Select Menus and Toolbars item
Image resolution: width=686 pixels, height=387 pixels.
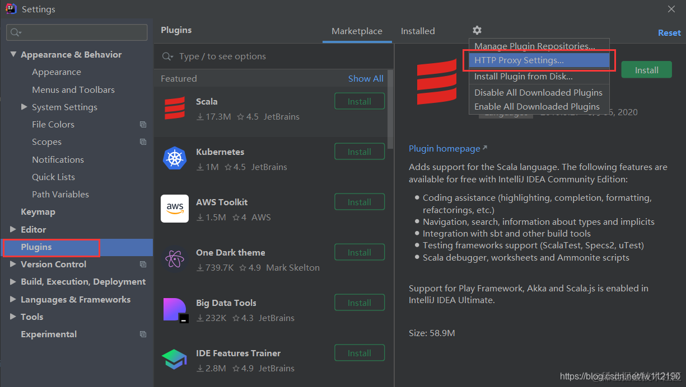(73, 89)
